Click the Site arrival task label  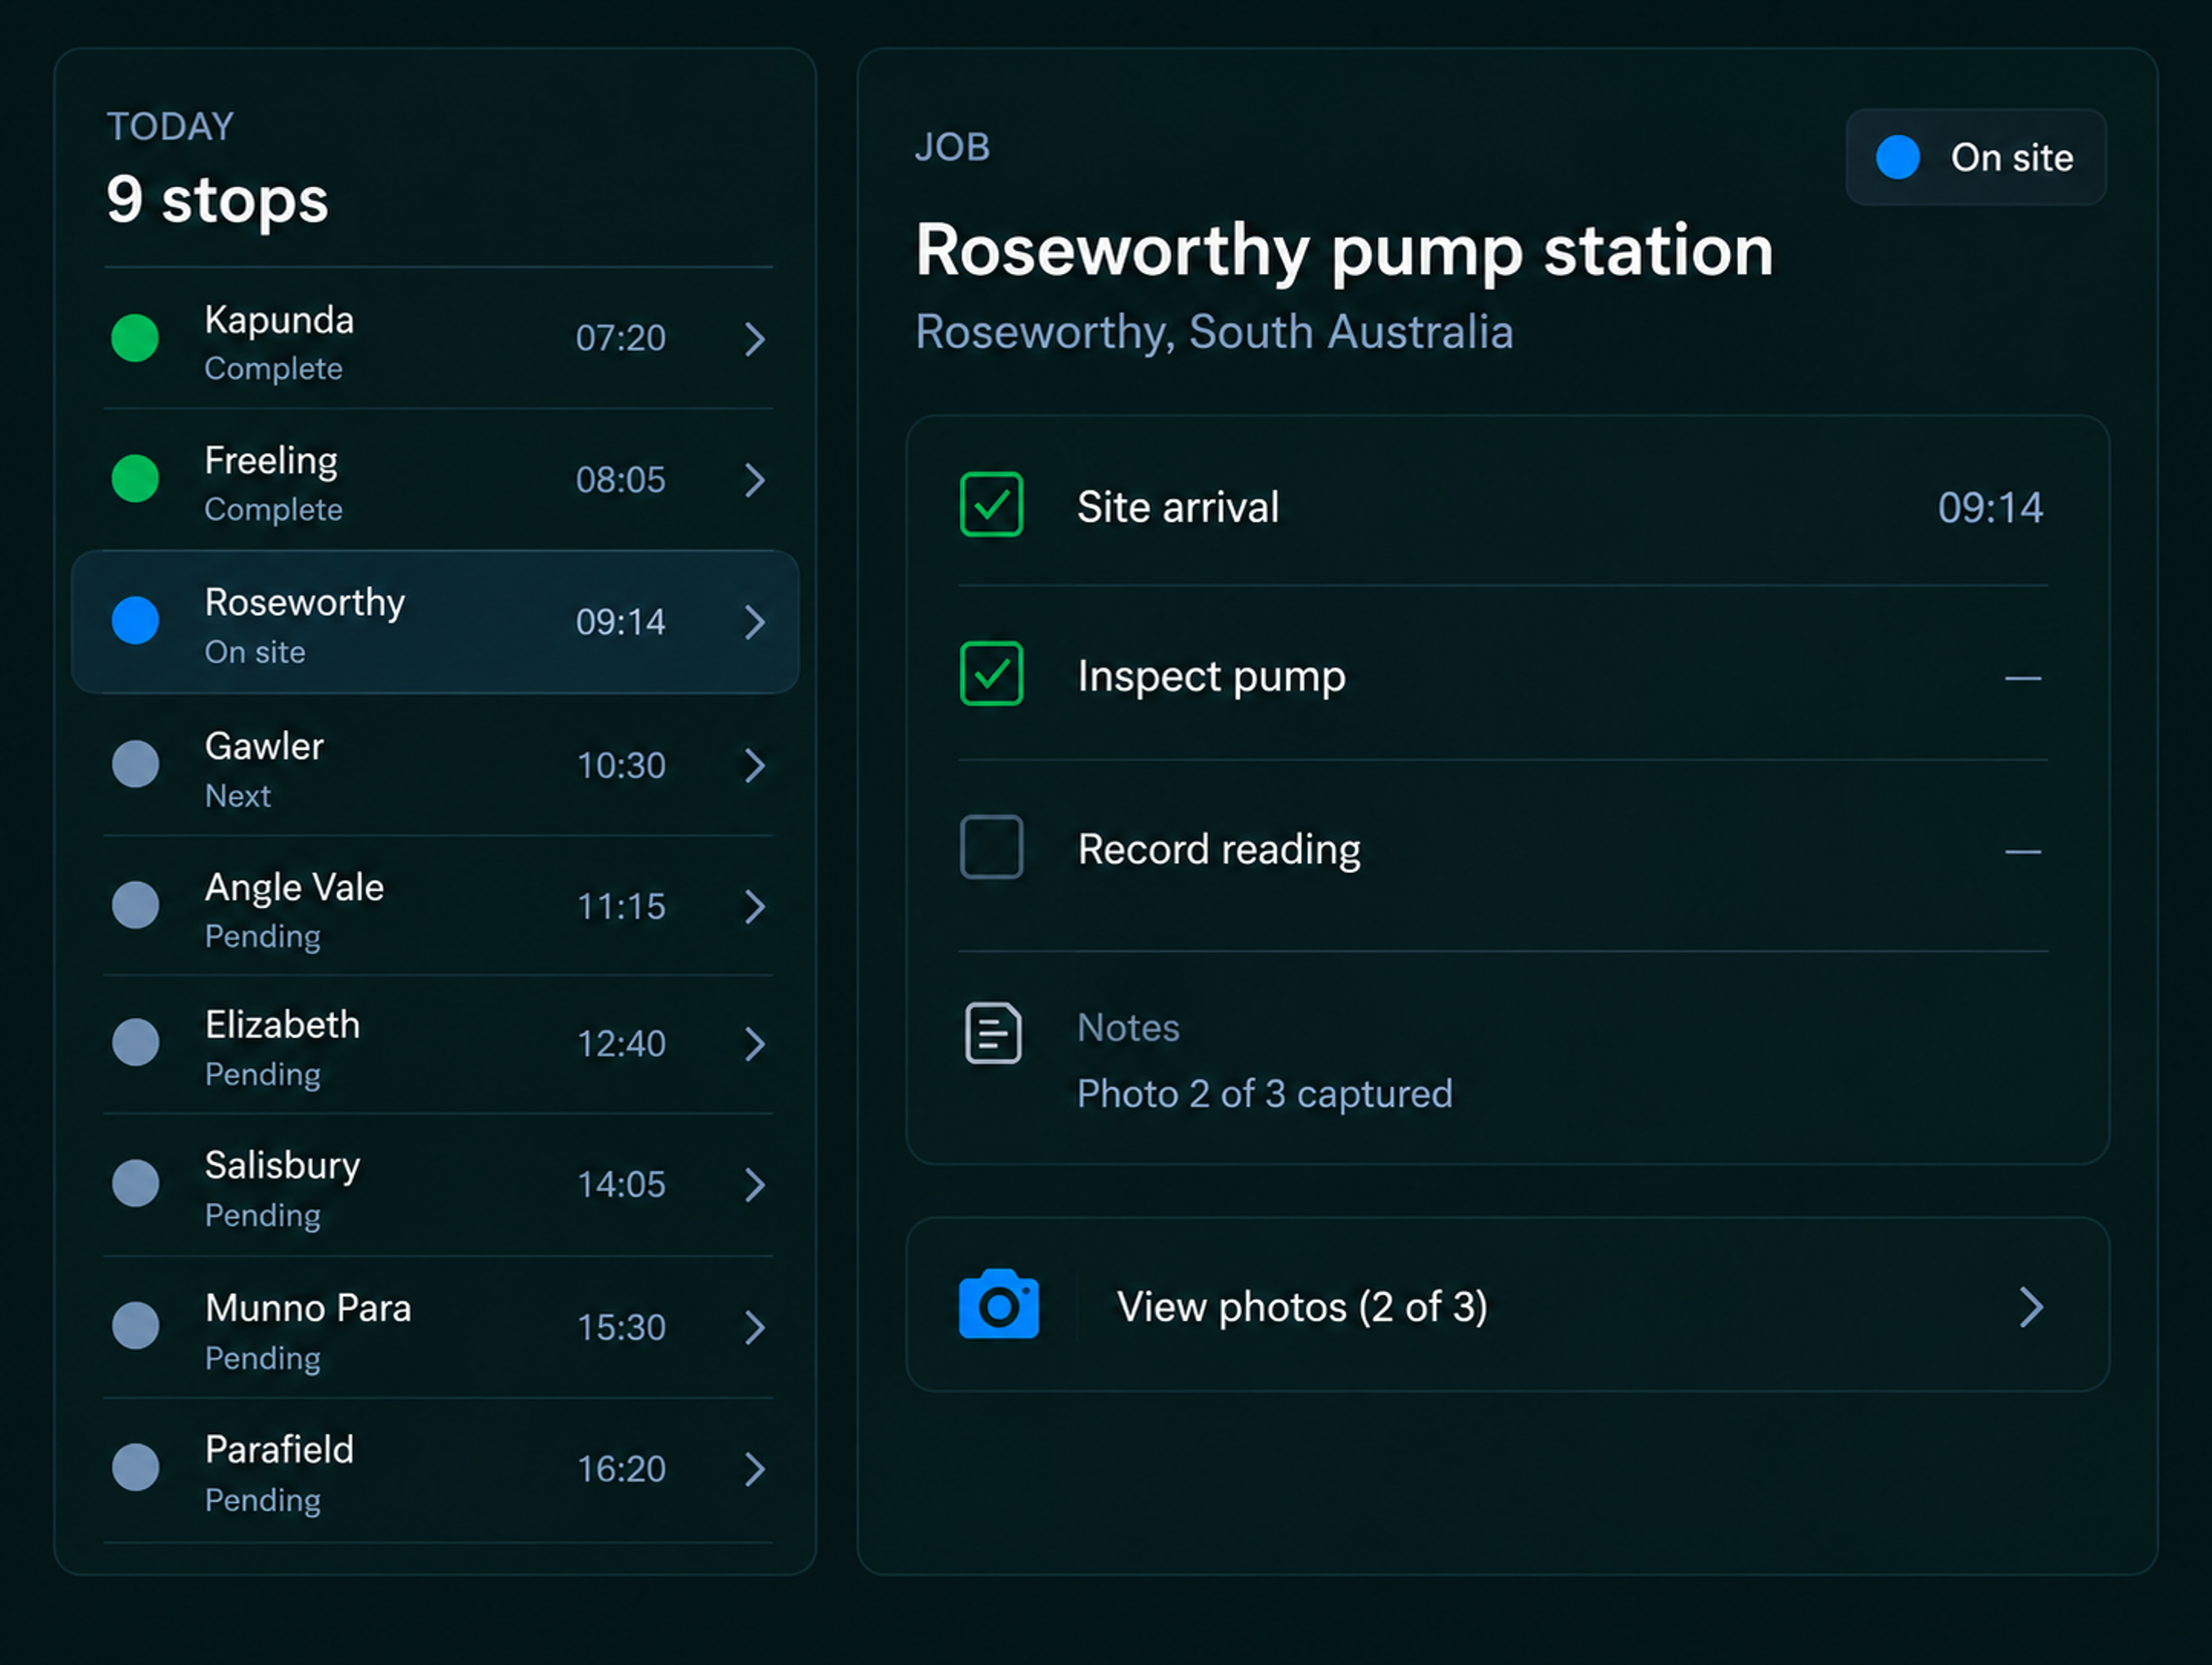pyautogui.click(x=1178, y=507)
